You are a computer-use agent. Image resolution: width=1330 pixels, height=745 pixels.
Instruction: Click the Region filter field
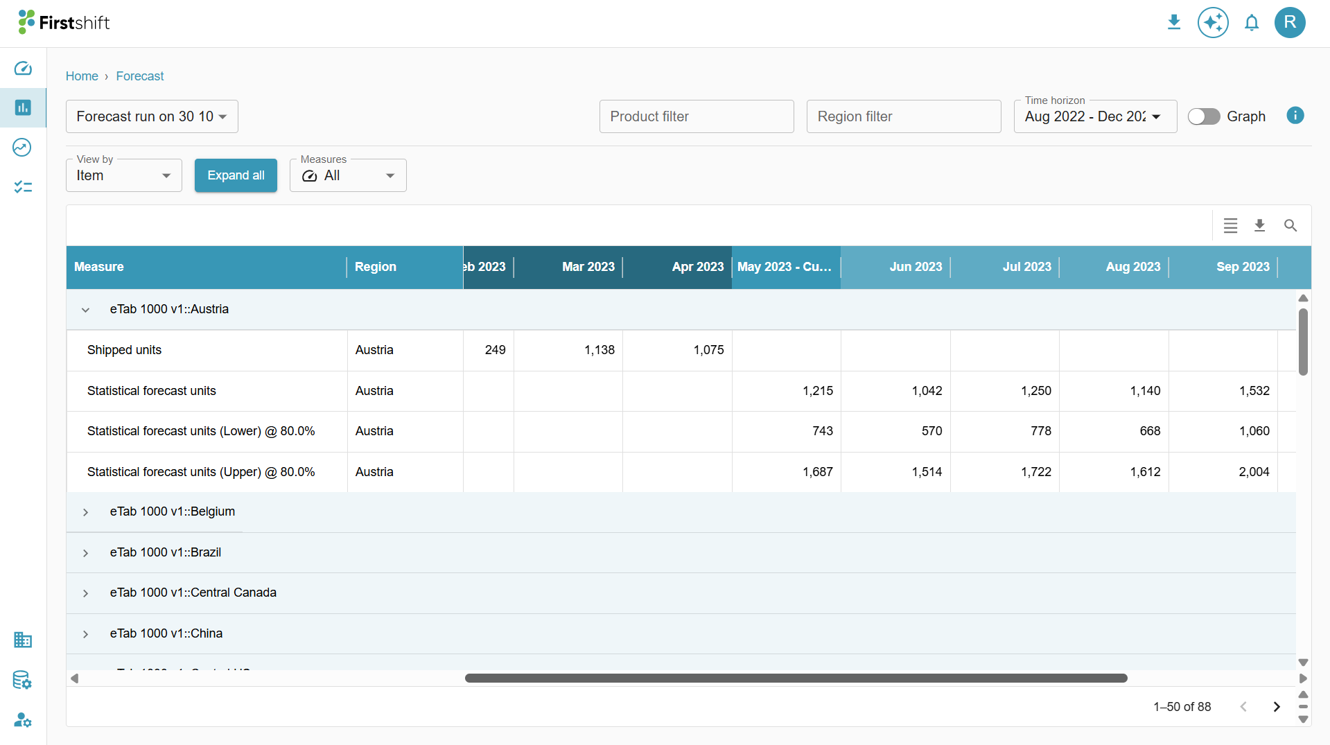(x=904, y=116)
